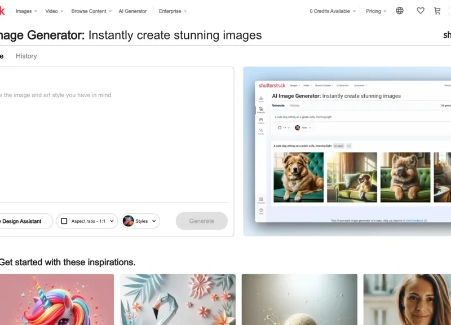This screenshot has width=451, height=325.
Task: Click the image description prompt text area
Action: click(x=113, y=141)
